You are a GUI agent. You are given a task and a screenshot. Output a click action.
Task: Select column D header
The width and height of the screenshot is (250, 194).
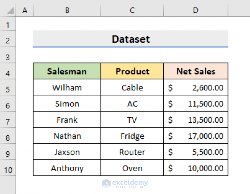tap(196, 10)
